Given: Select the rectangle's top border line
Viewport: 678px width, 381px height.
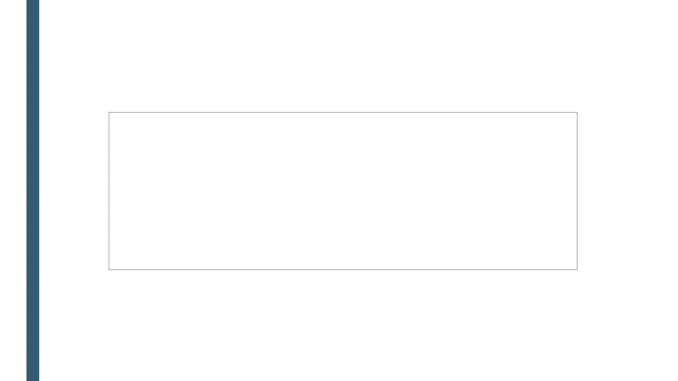Looking at the screenshot, I should [343, 113].
